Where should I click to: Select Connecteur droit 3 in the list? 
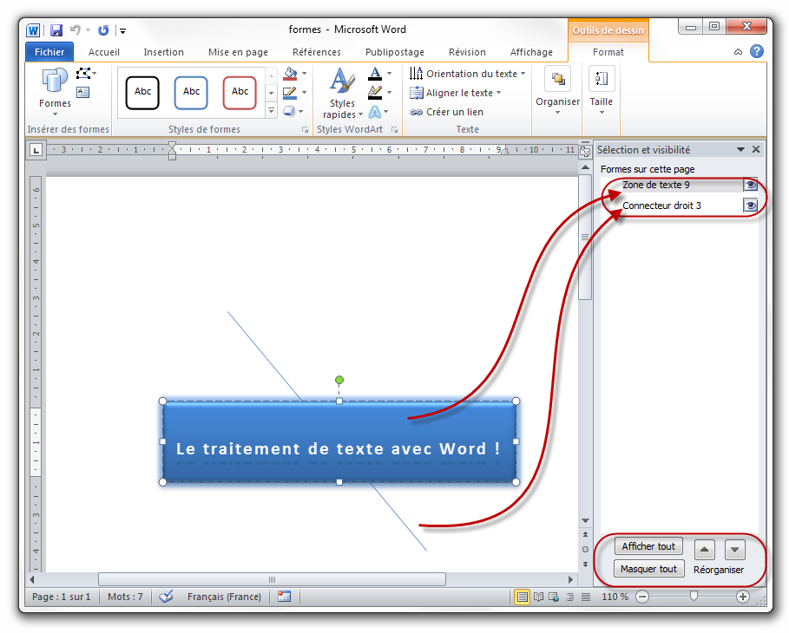[661, 206]
